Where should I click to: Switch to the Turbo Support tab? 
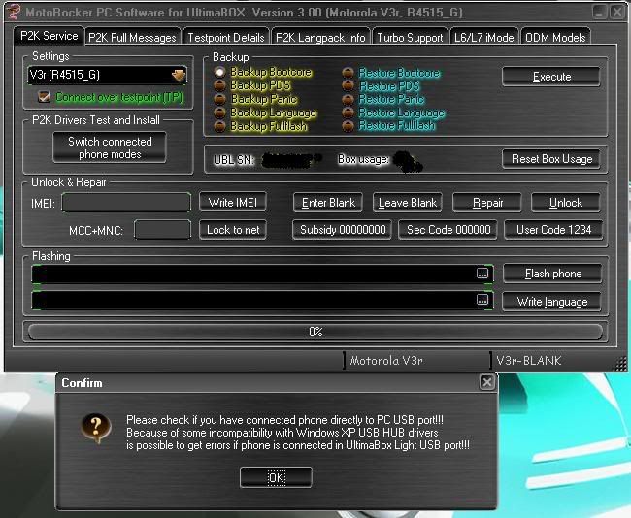[410, 38]
